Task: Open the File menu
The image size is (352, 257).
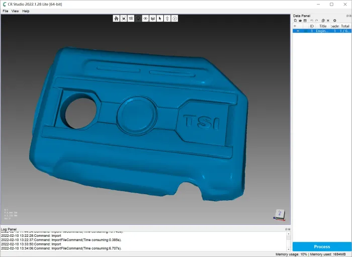Action: 6,11
